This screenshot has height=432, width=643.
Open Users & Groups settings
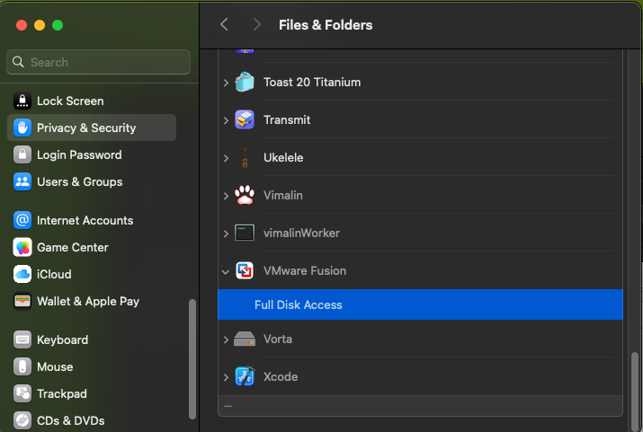[92, 181]
